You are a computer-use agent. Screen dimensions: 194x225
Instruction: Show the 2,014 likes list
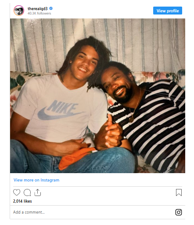22,201
